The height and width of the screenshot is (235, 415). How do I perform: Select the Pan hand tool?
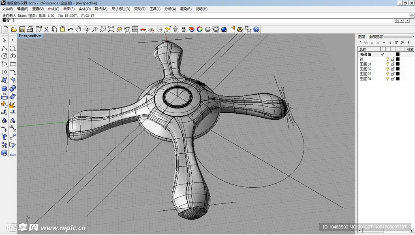pyautogui.click(x=78, y=30)
